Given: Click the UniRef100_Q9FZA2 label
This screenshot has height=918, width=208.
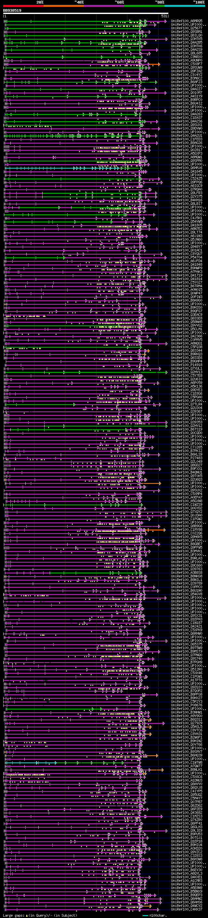Looking at the screenshot, I should tap(187, 71).
